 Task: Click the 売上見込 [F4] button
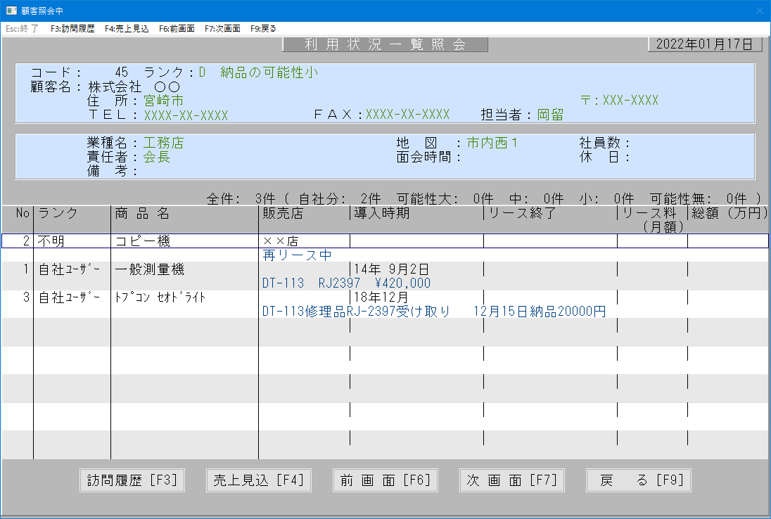pos(259,480)
